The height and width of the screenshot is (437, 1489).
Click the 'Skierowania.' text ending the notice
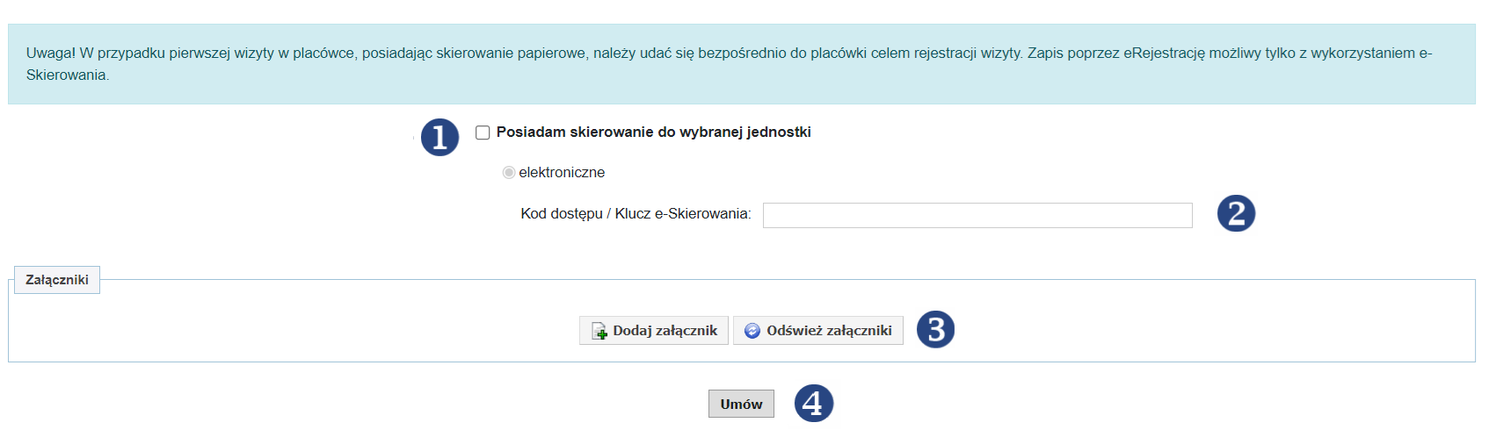coord(68,75)
